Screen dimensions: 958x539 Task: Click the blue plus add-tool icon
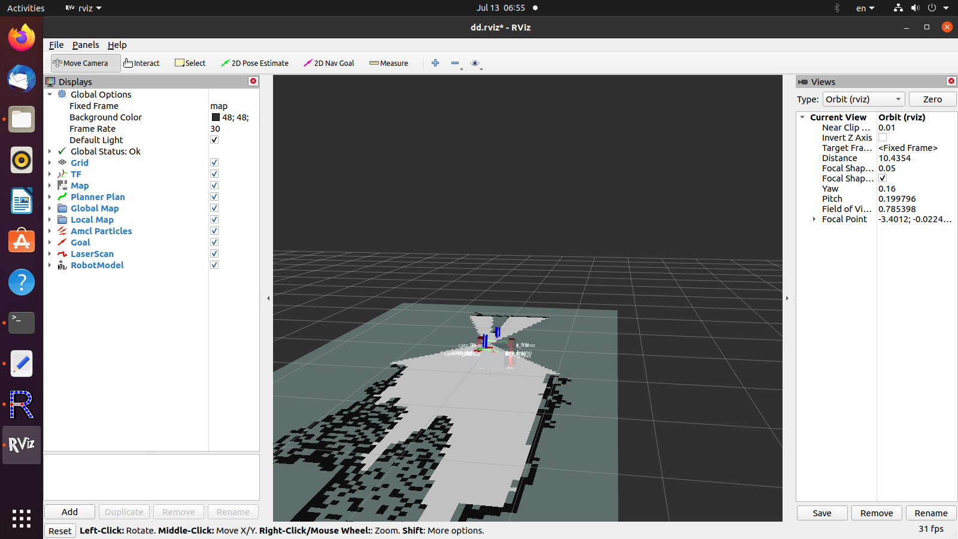point(435,63)
